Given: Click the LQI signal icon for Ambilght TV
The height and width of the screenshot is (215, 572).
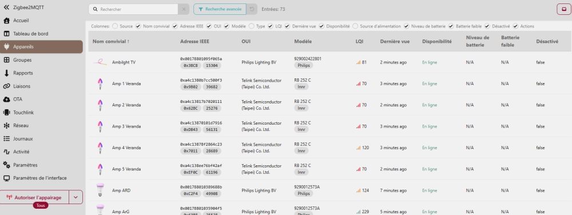Looking at the screenshot, I should (358, 62).
